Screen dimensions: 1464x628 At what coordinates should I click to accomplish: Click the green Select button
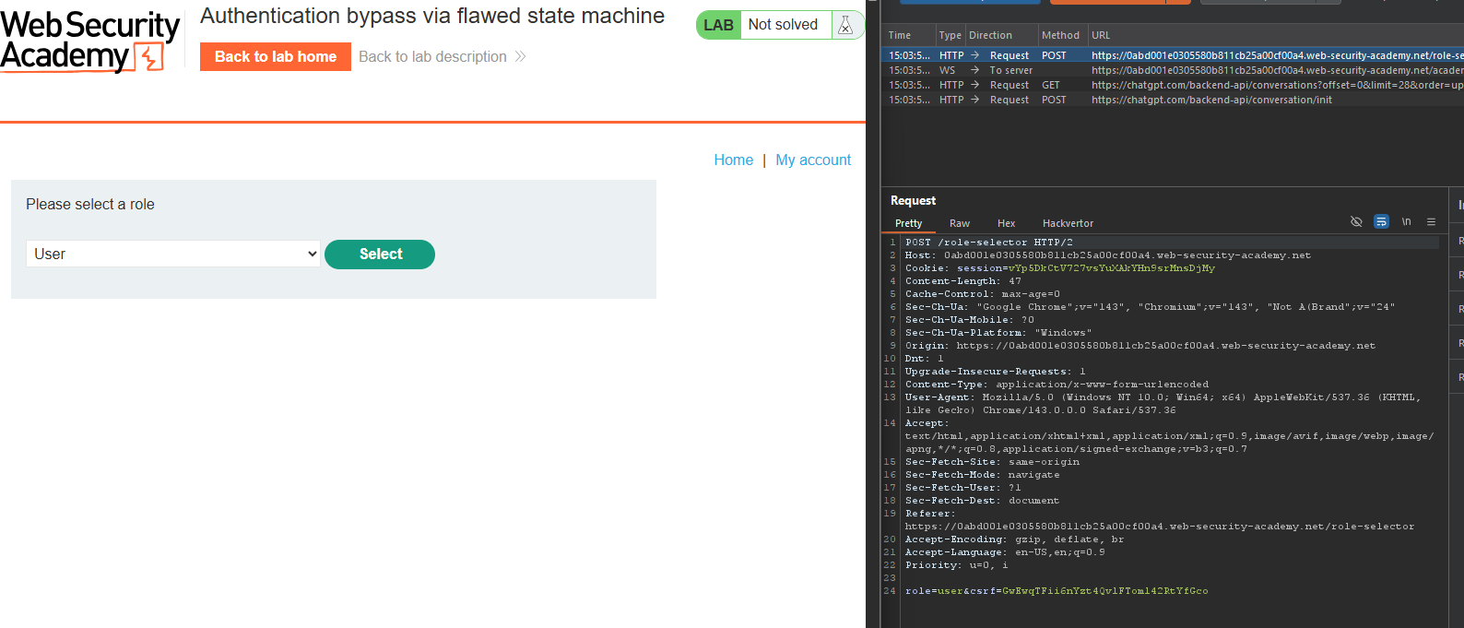click(380, 255)
